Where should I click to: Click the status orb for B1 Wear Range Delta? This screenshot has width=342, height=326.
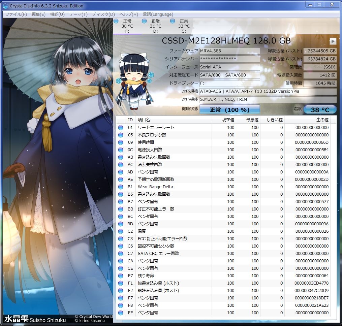point(121,187)
